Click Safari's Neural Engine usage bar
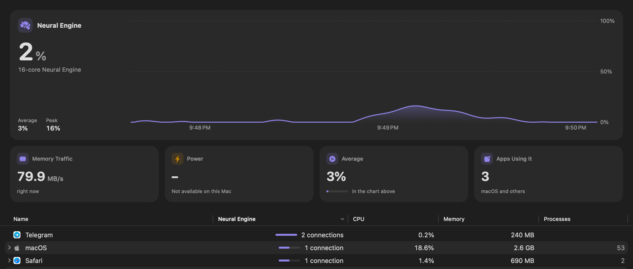633x269 pixels. coord(289,261)
